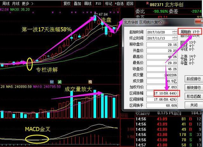Open the 更多 more periods menu
This screenshot has height=147, width=203.
[28, 3]
